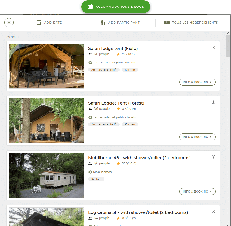Open Log cabins 51 listing title

point(138,212)
